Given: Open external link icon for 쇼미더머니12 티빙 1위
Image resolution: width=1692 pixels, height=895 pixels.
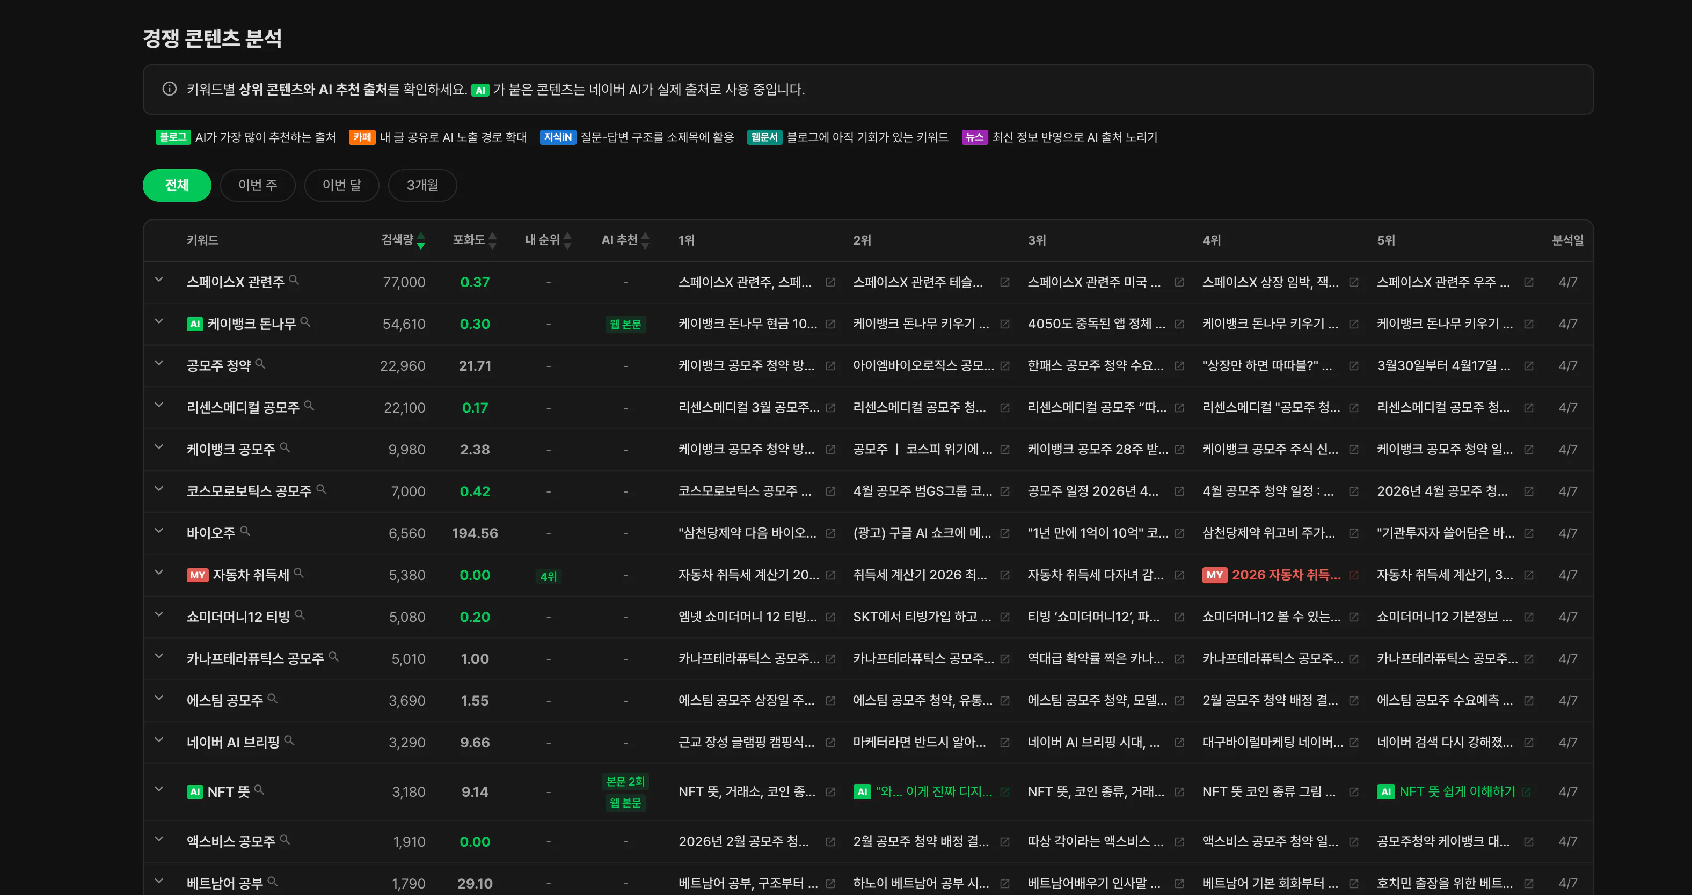Looking at the screenshot, I should pyautogui.click(x=830, y=617).
